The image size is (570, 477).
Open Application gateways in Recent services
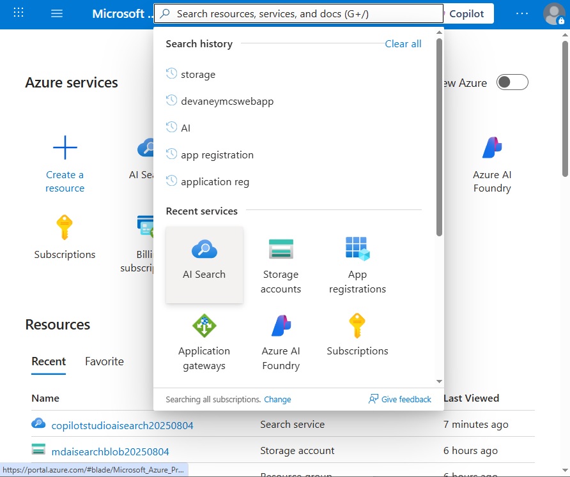[204, 342]
